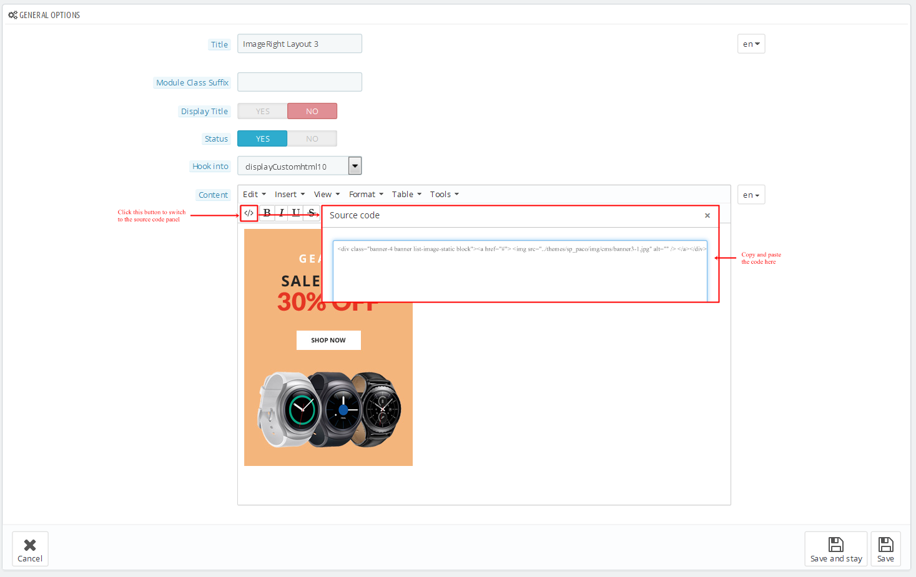Image resolution: width=916 pixels, height=577 pixels.
Task: Open the Insert menu in editor
Action: [290, 195]
